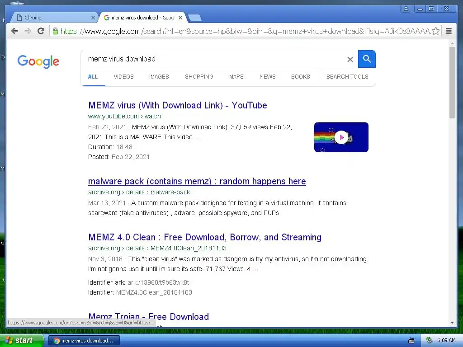463x347 pixels.
Task: Go back using the browser back arrow
Action: pos(15,31)
